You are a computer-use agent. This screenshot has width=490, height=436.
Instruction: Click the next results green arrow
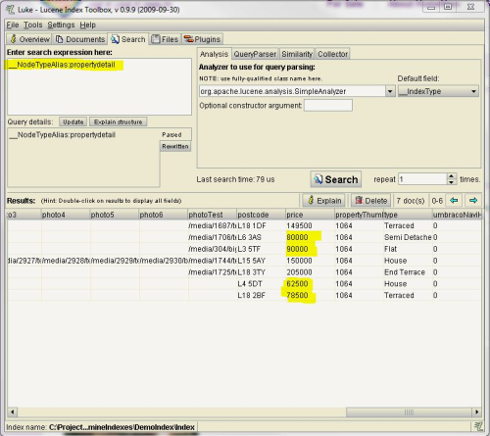473,200
